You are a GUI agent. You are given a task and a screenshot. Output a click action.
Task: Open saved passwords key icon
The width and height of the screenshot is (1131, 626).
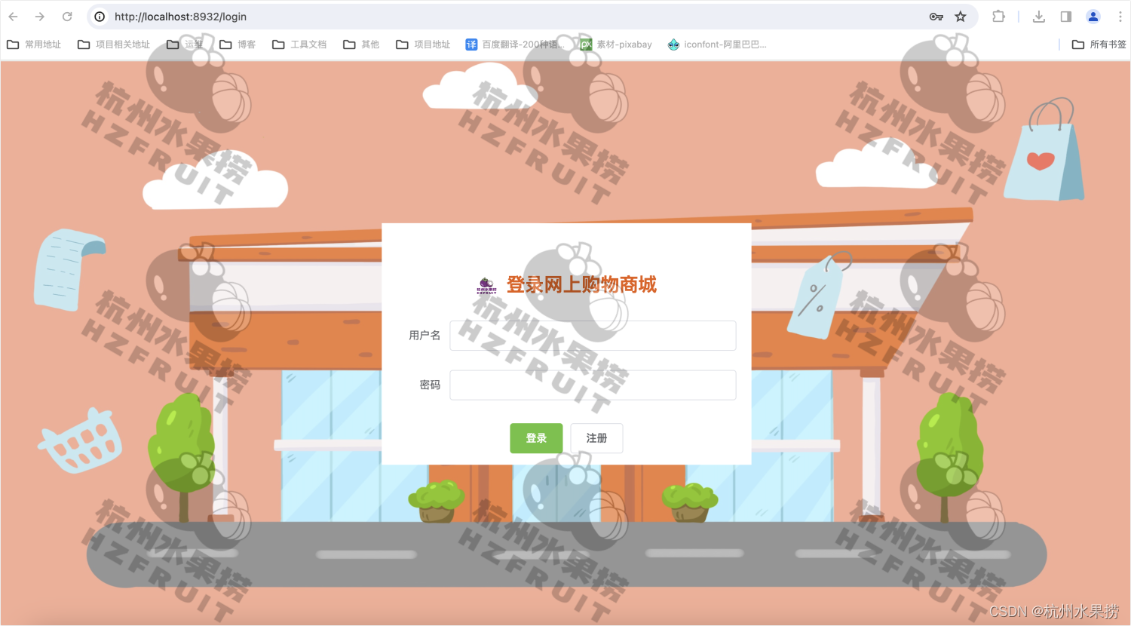(936, 17)
